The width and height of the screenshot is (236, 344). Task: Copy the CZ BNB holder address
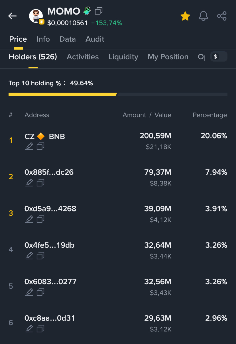coord(40,146)
